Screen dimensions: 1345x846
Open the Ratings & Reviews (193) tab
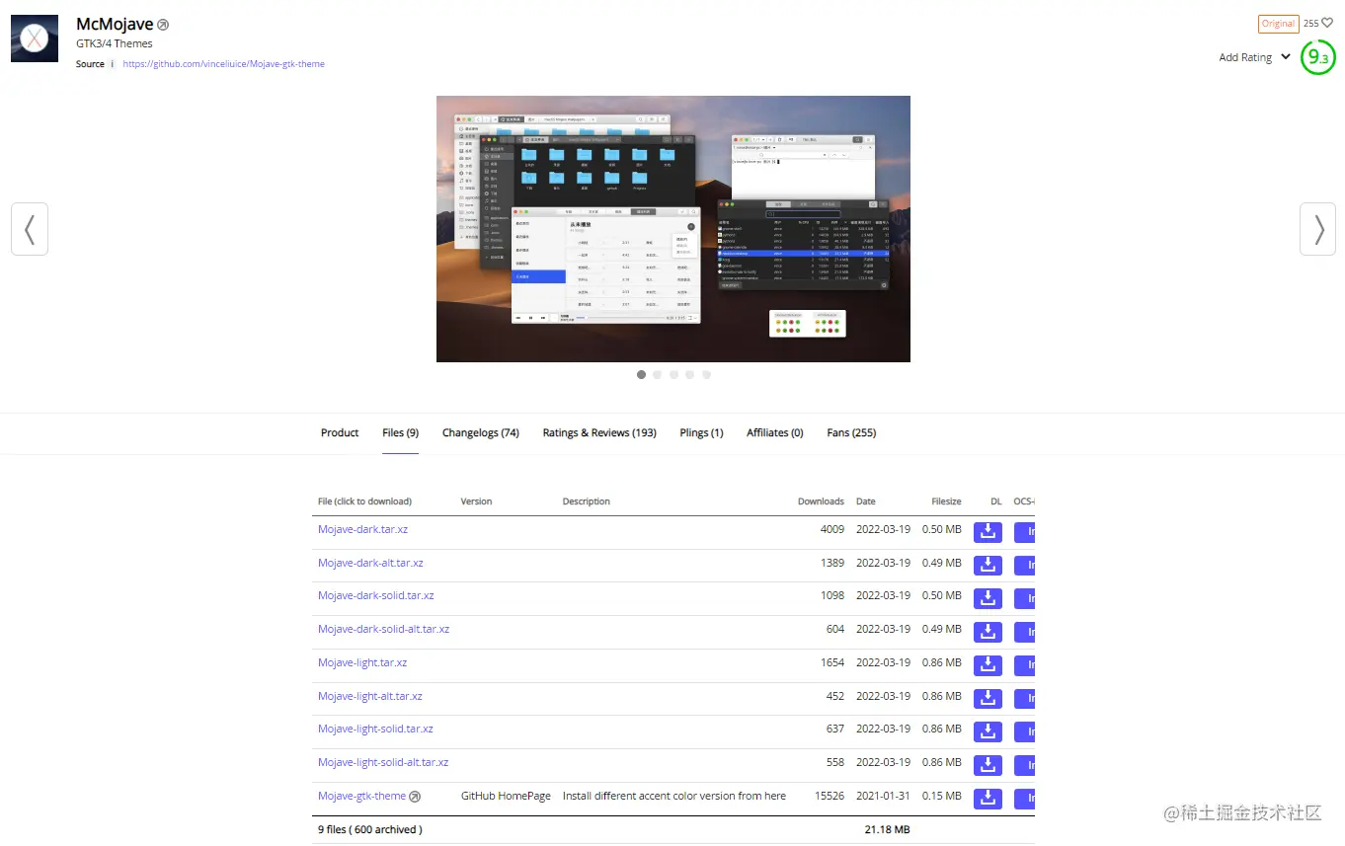point(599,433)
